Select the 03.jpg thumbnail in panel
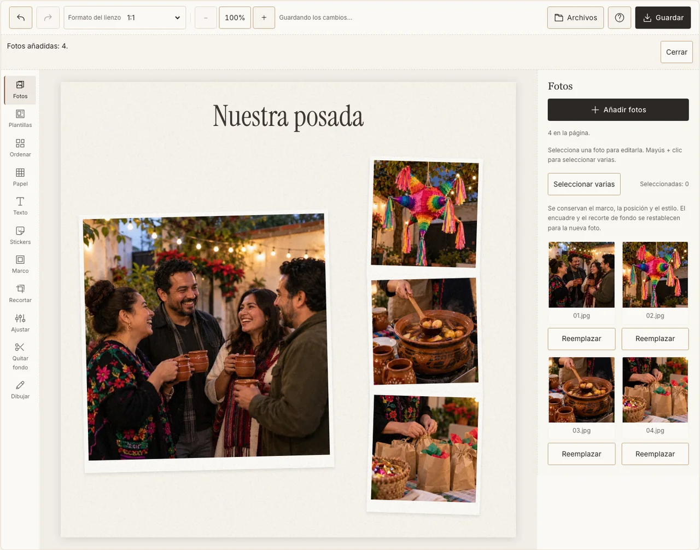The image size is (700, 550). pos(581,390)
